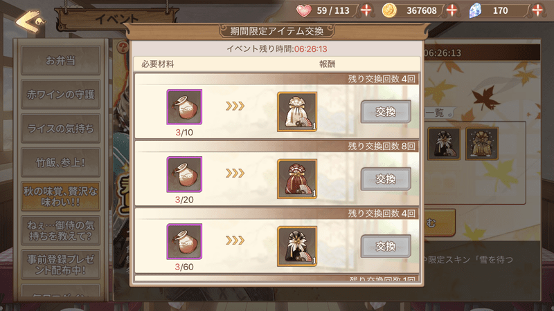
Task: Open the お弁当 event tab
Action: click(60, 60)
